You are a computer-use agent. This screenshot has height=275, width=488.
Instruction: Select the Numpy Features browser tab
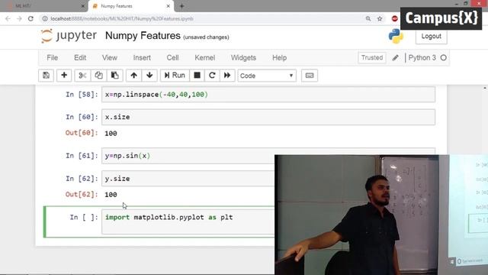pyautogui.click(x=130, y=6)
